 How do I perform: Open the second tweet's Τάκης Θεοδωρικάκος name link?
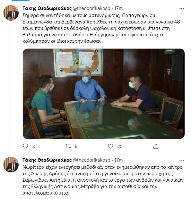(x=47, y=160)
